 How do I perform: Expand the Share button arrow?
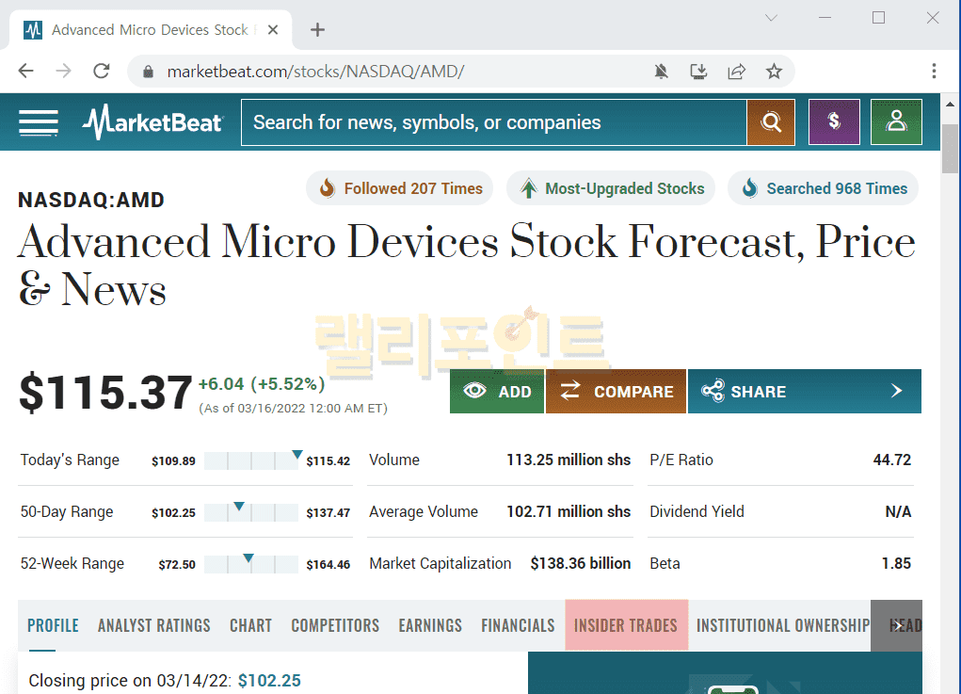[896, 391]
